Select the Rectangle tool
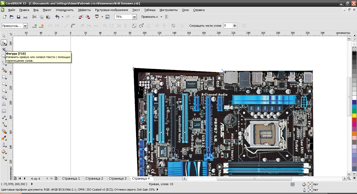 4,77
